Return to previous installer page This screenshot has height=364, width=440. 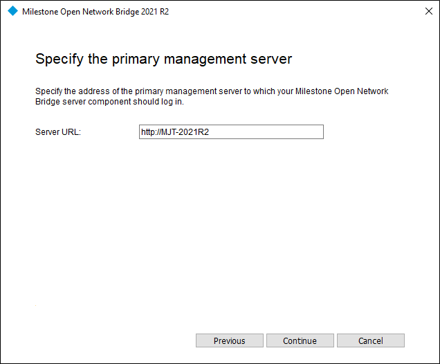(x=229, y=340)
